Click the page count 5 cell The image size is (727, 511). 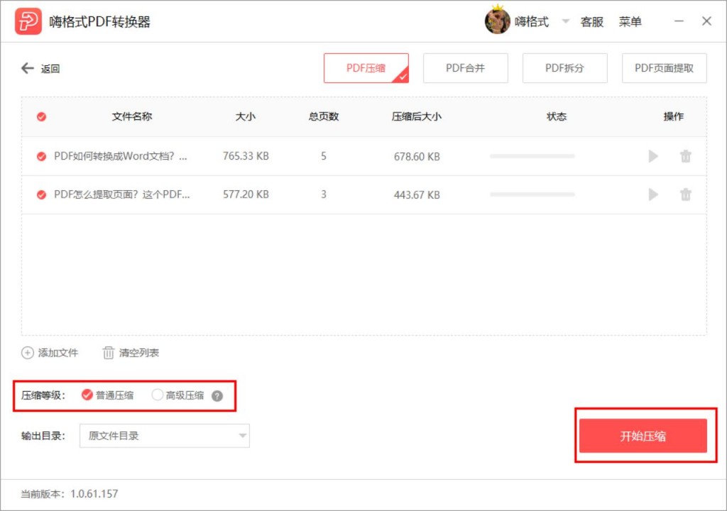[x=324, y=156]
